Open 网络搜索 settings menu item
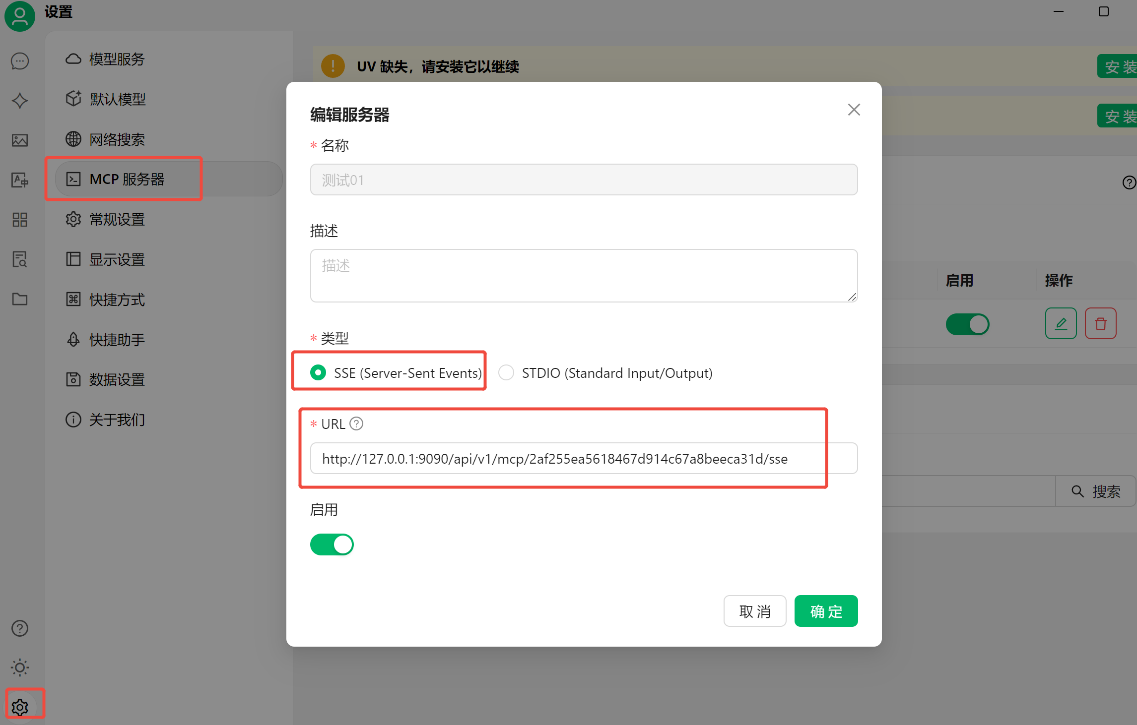1137x725 pixels. pyautogui.click(x=117, y=139)
